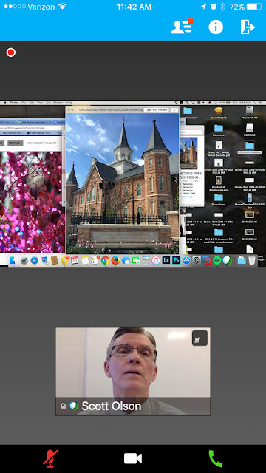
Task: Click App Store icon in shared dock
Action: tap(186, 260)
